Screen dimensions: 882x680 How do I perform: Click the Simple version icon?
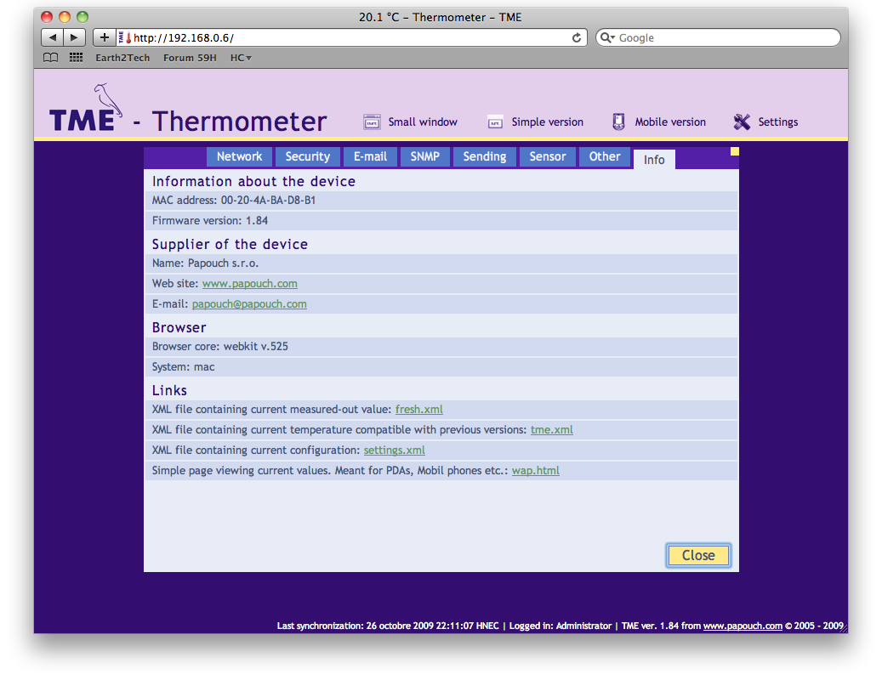495,122
